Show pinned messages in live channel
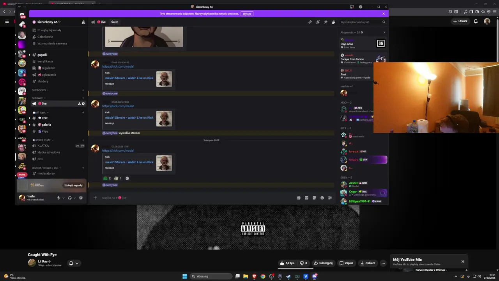 (x=326, y=22)
